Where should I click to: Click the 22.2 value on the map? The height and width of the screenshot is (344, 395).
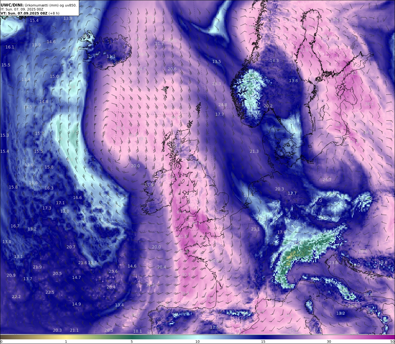coord(16,296)
